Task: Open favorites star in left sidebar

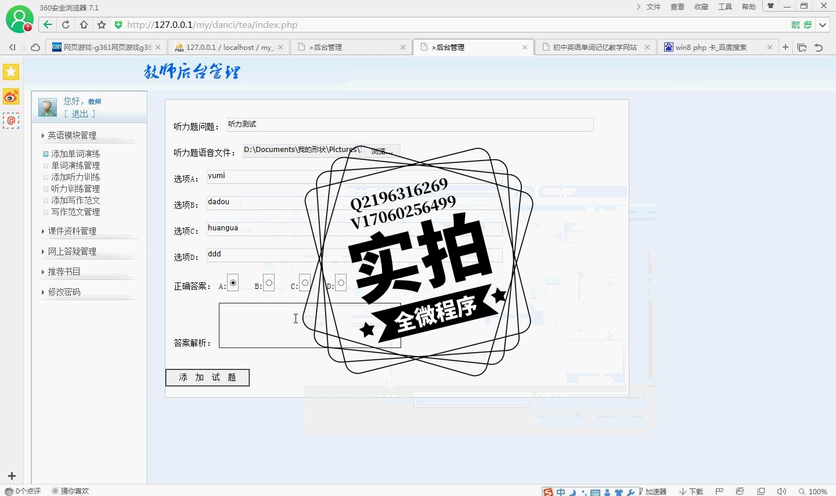Action: pyautogui.click(x=11, y=72)
